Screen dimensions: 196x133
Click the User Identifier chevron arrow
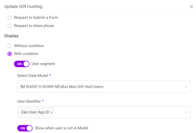pyautogui.click(x=186, y=112)
